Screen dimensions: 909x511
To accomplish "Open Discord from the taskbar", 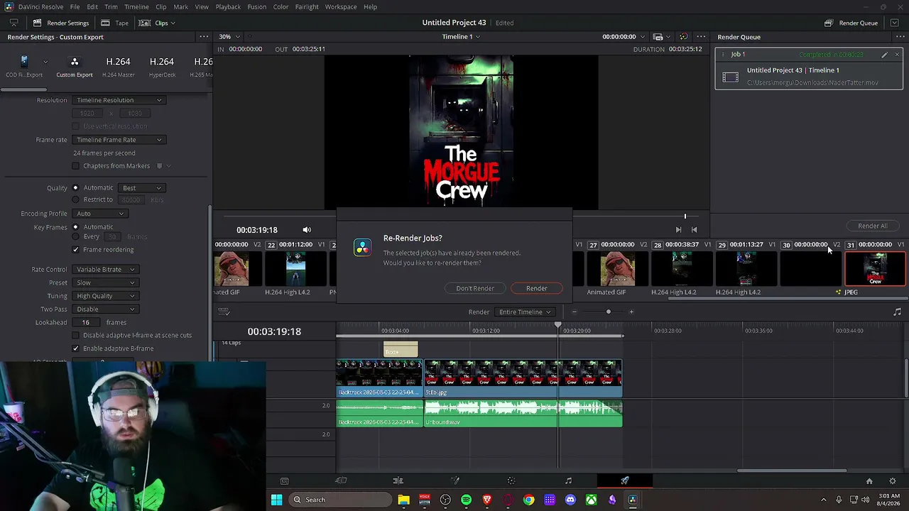I will pos(570,500).
